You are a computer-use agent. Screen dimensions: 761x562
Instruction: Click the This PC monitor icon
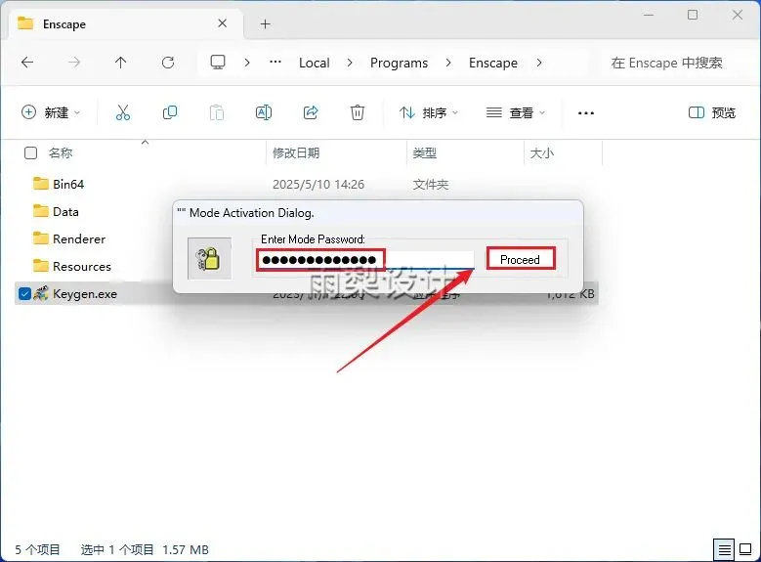click(x=218, y=63)
